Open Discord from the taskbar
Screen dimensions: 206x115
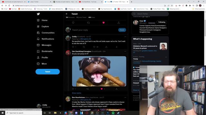[x=76, y=113]
